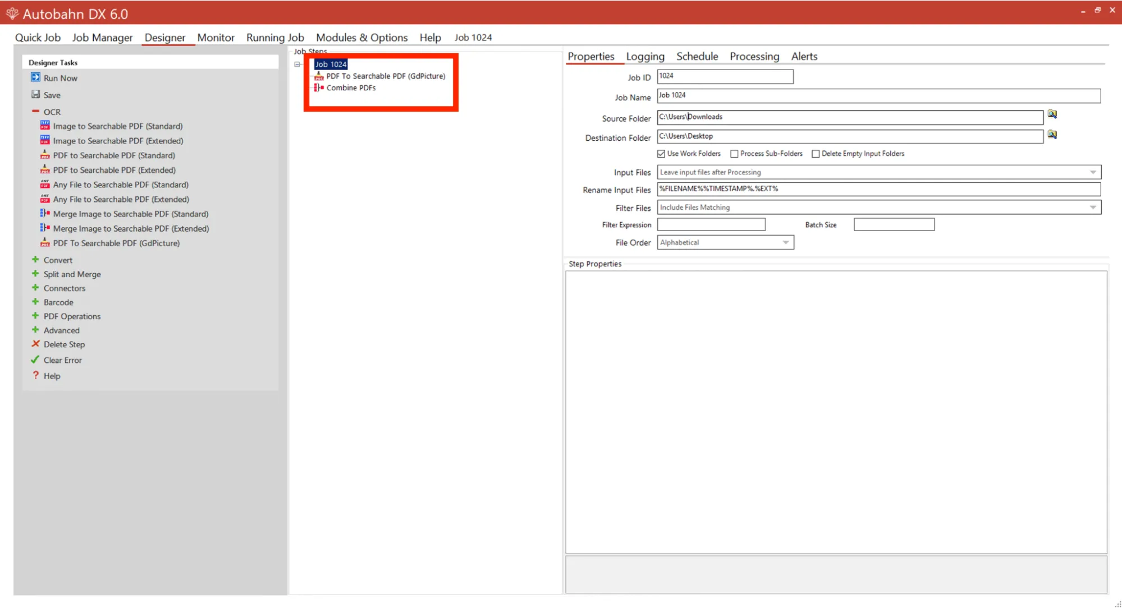Click the Save disk icon
Viewport: 1122px width, 608px height.
36,94
